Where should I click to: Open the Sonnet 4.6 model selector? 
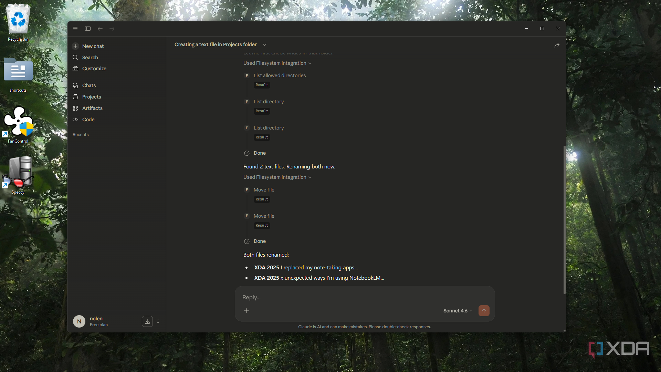pos(458,311)
